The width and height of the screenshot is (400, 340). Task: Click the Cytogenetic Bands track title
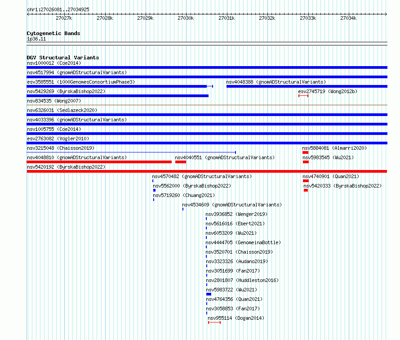[53, 33]
